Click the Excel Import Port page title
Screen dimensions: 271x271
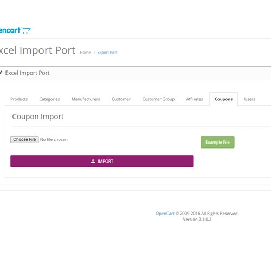coord(37,50)
